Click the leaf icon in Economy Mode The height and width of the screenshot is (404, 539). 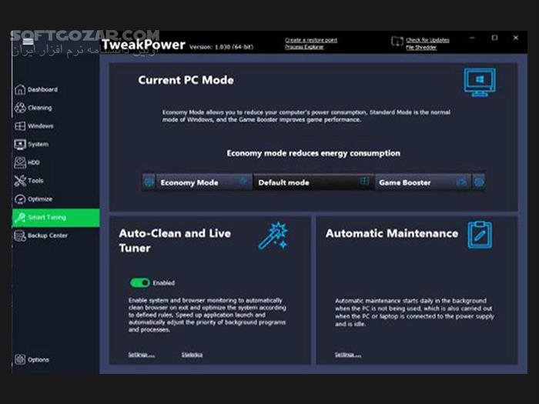(243, 181)
